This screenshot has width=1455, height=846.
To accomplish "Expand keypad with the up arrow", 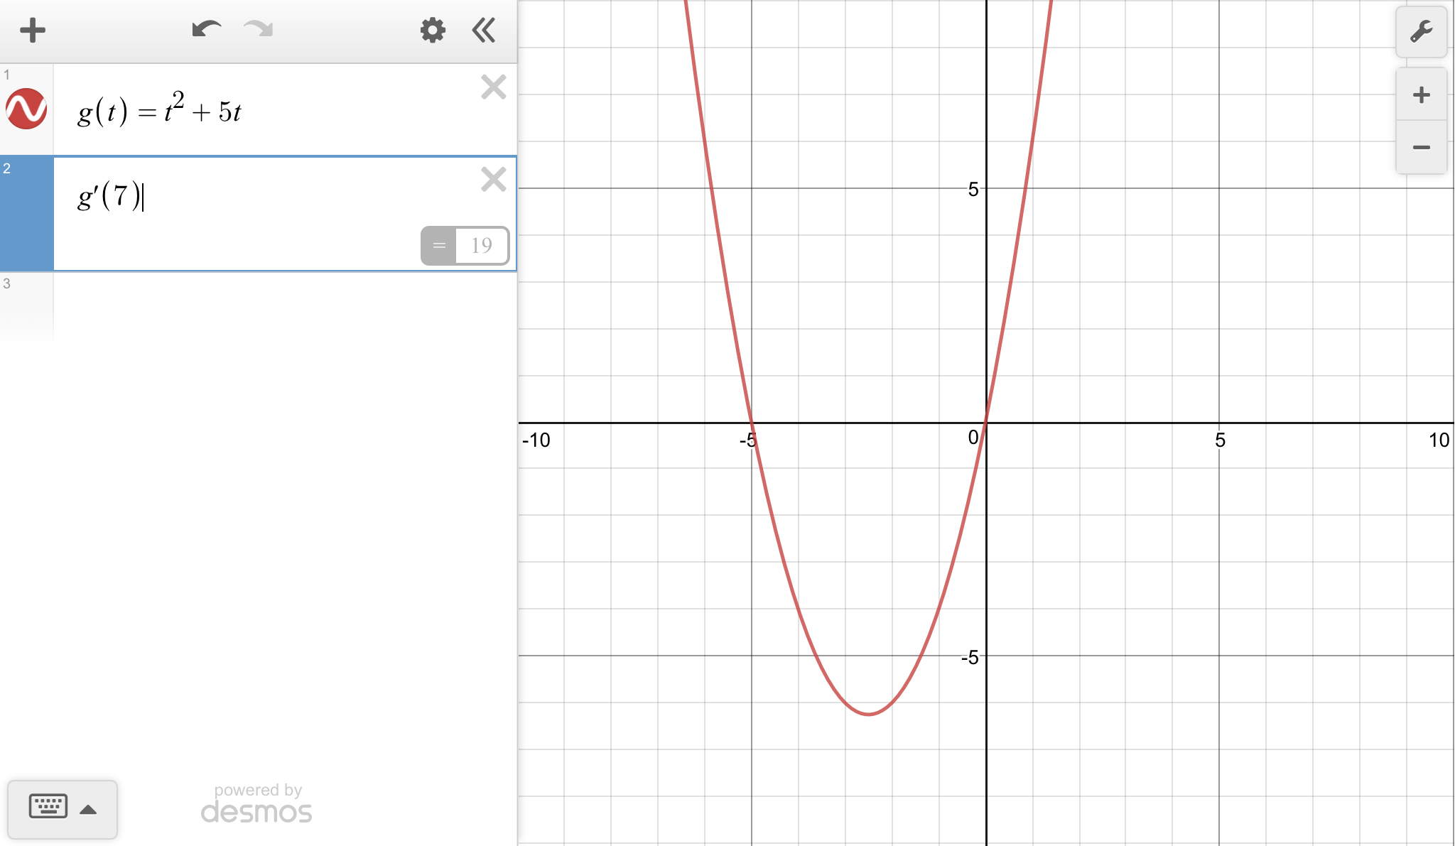I will tap(88, 810).
